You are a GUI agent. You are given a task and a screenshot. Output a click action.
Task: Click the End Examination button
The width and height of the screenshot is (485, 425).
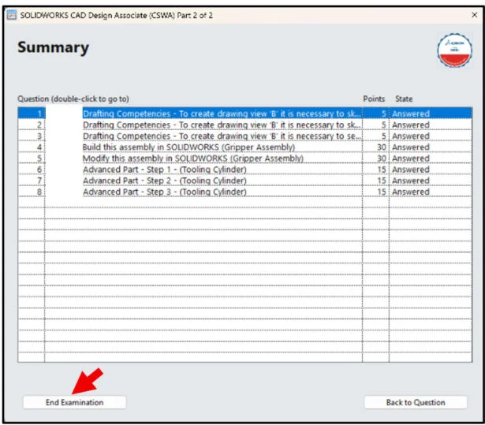tap(74, 402)
